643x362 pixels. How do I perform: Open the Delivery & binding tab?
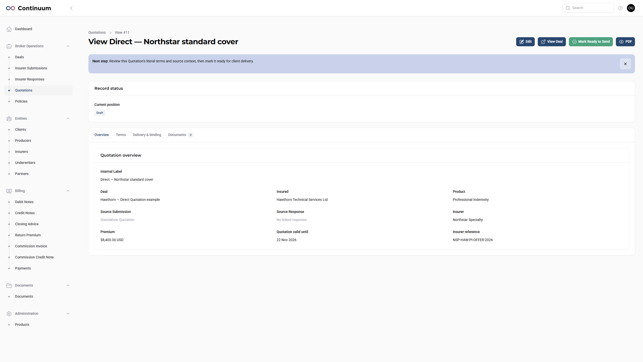pos(147,135)
